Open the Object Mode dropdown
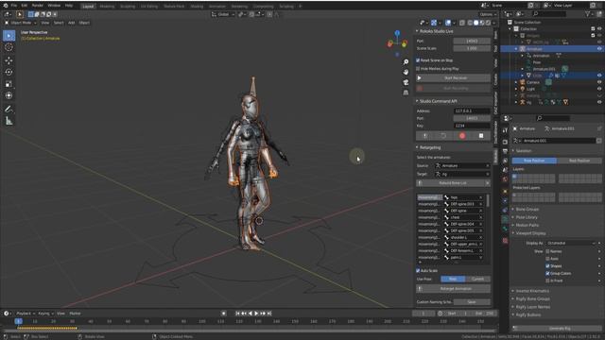The image size is (605, 340). [21, 23]
